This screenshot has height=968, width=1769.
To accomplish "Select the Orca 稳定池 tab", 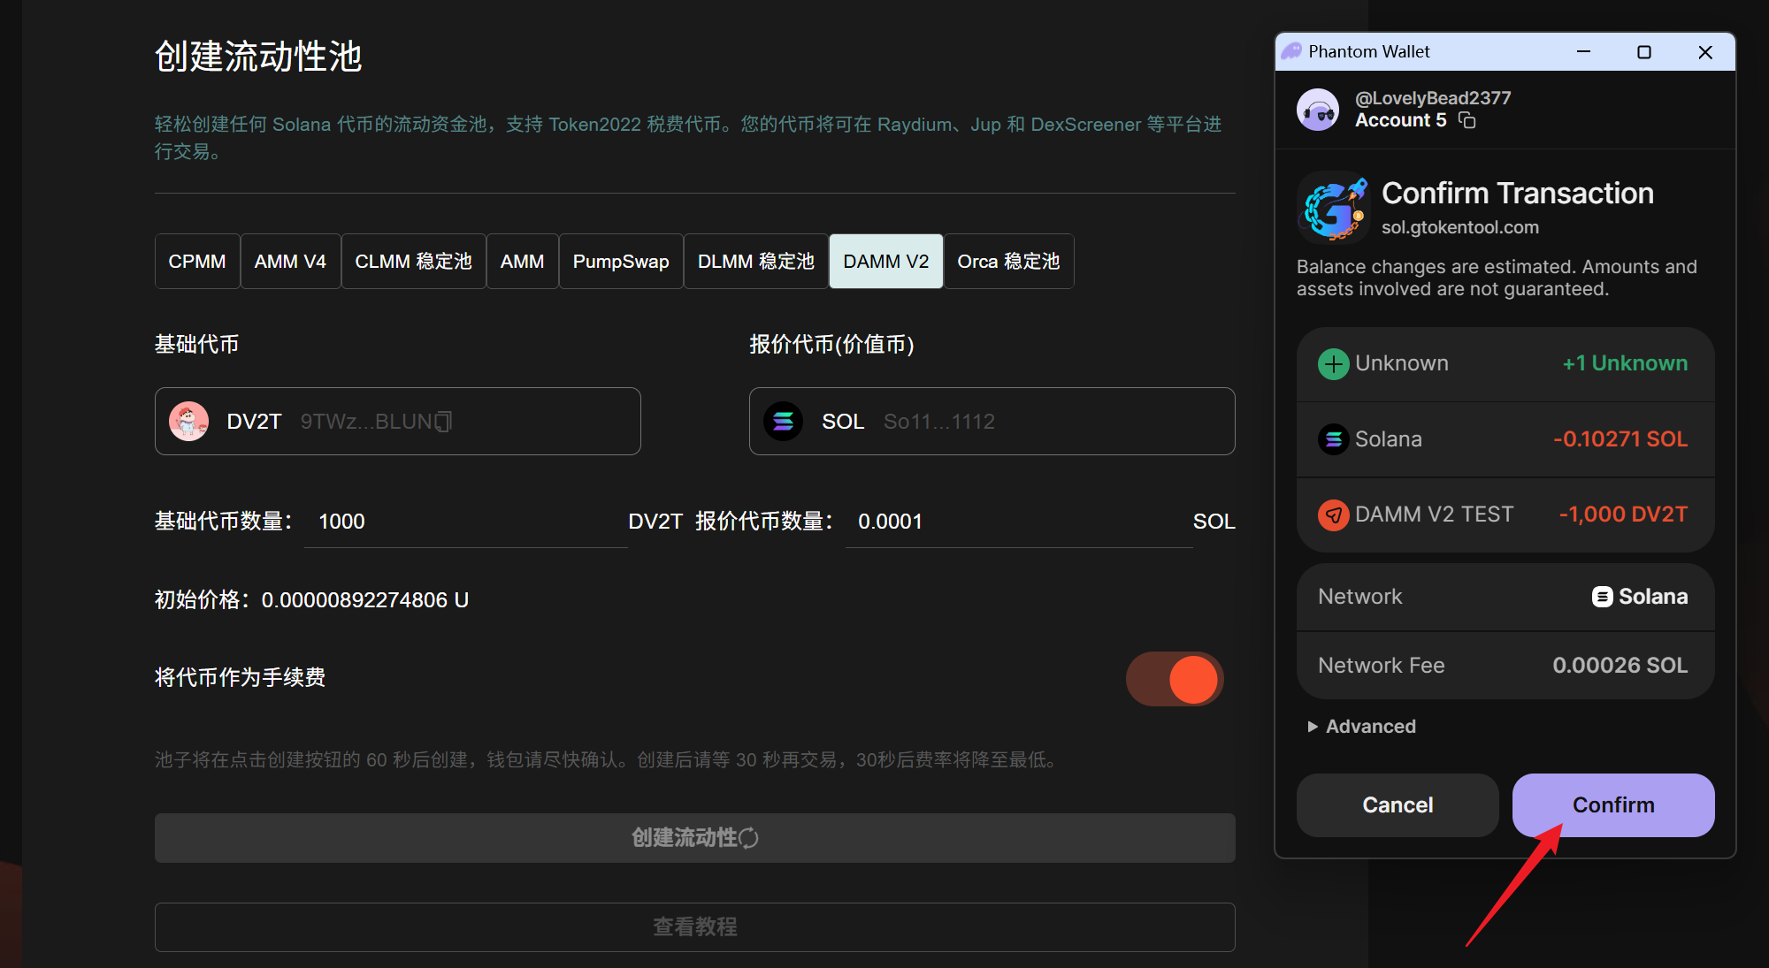I will click(1008, 262).
